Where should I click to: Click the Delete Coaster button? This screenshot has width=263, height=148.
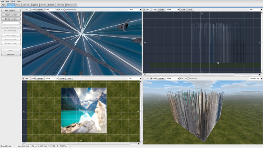pos(11,19)
